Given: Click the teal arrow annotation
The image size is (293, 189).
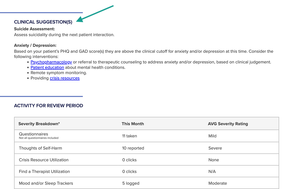Looking at the screenshot, I should coord(95,14).
